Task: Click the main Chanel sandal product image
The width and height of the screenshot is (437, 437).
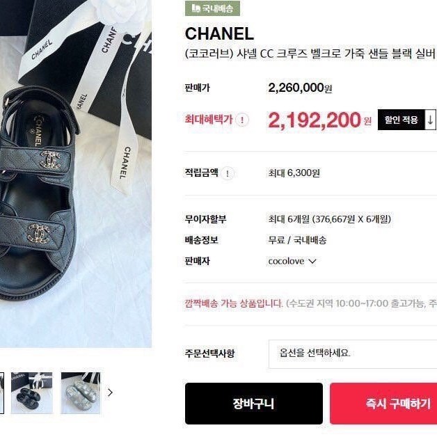Action: [x=76, y=174]
